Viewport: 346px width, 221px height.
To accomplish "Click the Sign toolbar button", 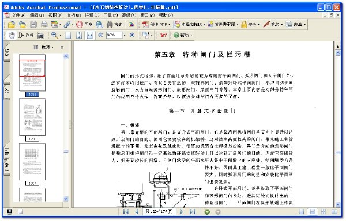I will [x=273, y=24].
